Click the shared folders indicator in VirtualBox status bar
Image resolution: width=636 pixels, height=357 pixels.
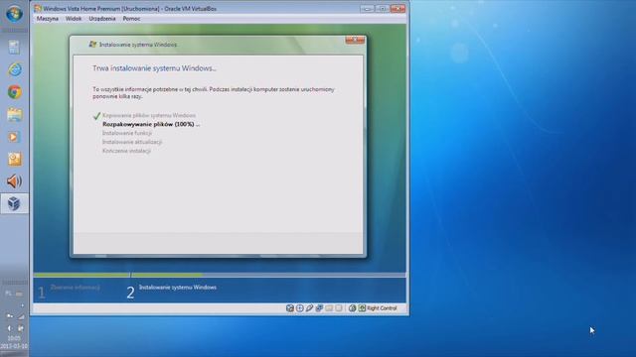tap(329, 308)
